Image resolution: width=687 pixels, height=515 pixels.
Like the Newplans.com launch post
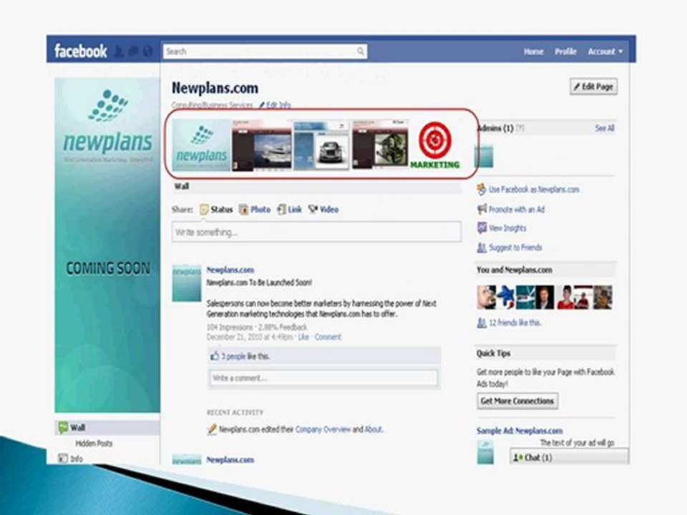pyautogui.click(x=303, y=337)
